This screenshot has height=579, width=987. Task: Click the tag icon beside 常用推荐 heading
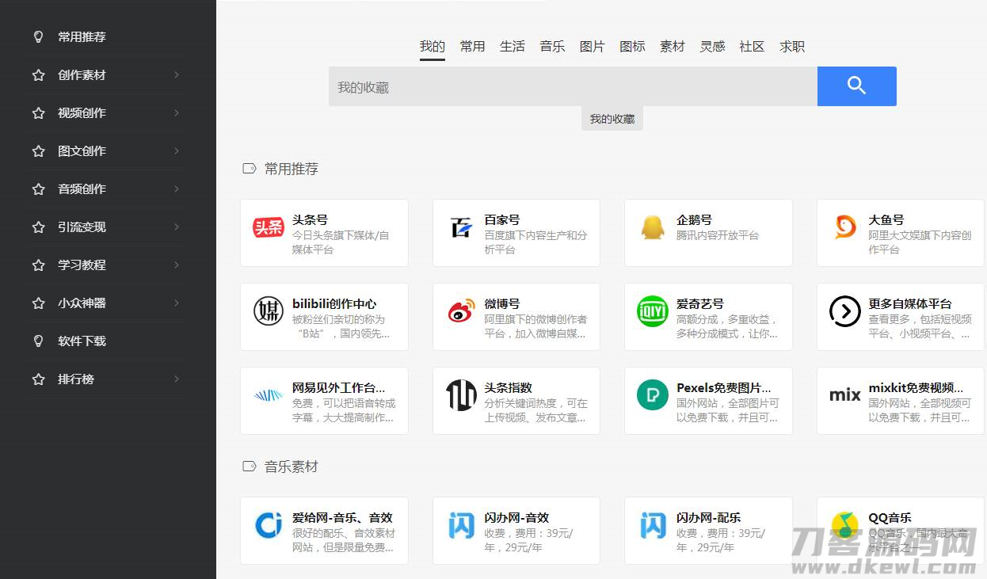249,168
